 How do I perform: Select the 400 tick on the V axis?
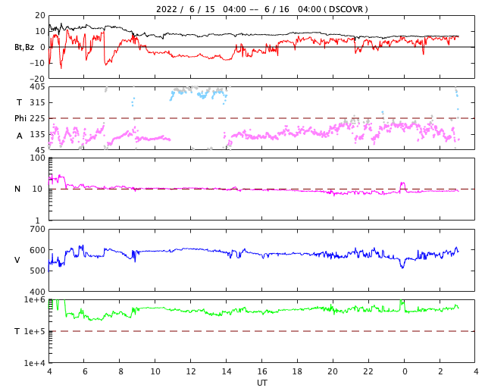click(37, 292)
